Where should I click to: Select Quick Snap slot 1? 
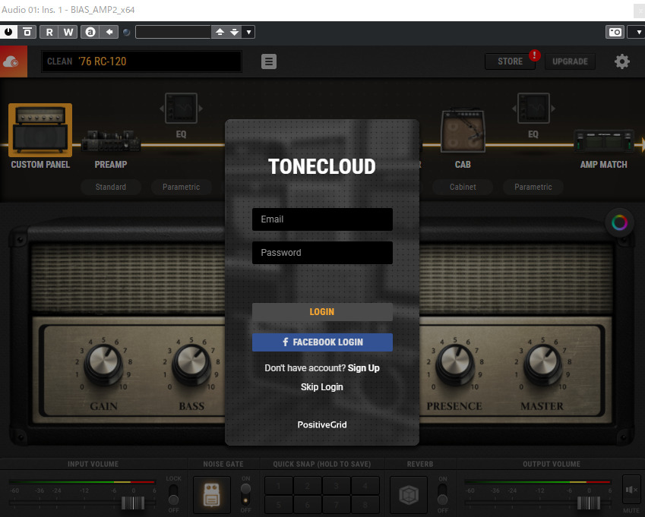coord(279,486)
